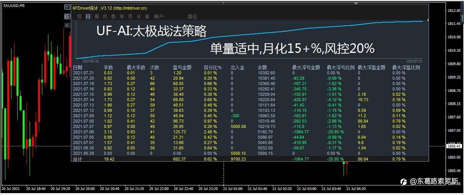Open the 月 monthly statistics tab
Viewport: 464px width, 195px height.
pyautogui.click(x=105, y=16)
